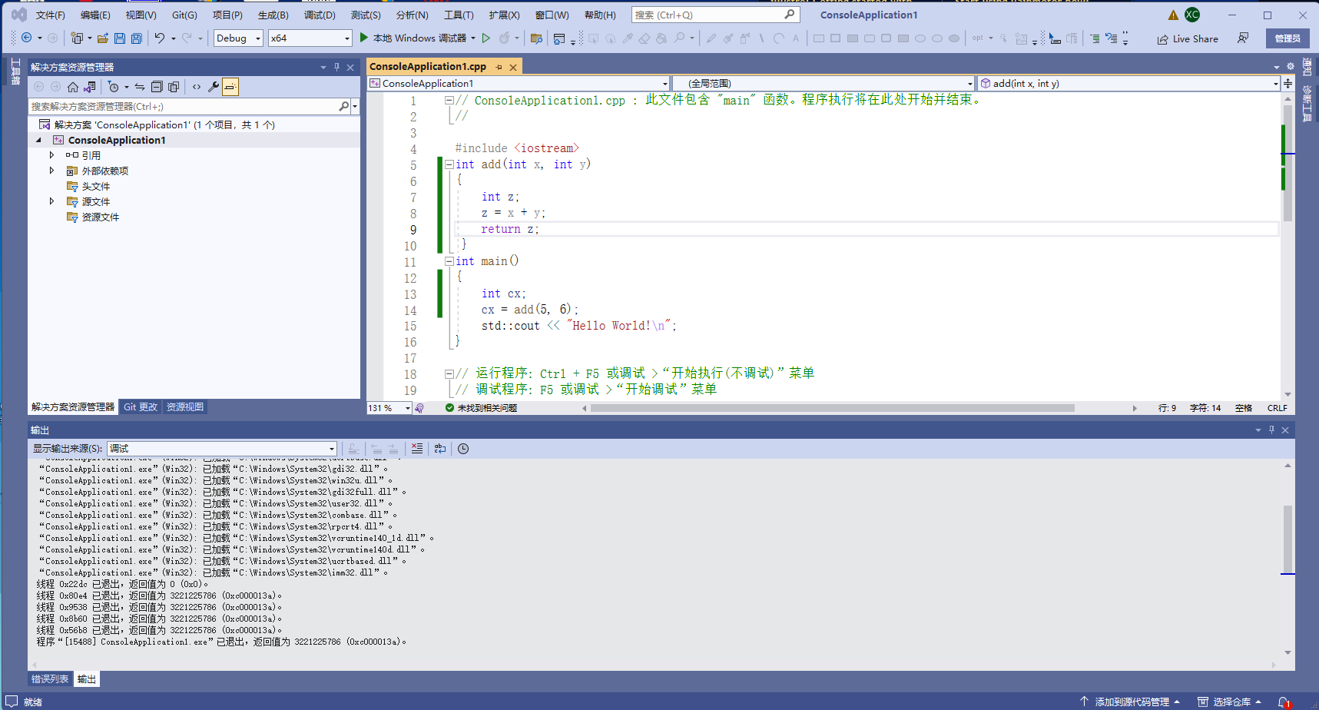The height and width of the screenshot is (710, 1319).
Task: Toggle the preview selected items button
Action: click(230, 87)
